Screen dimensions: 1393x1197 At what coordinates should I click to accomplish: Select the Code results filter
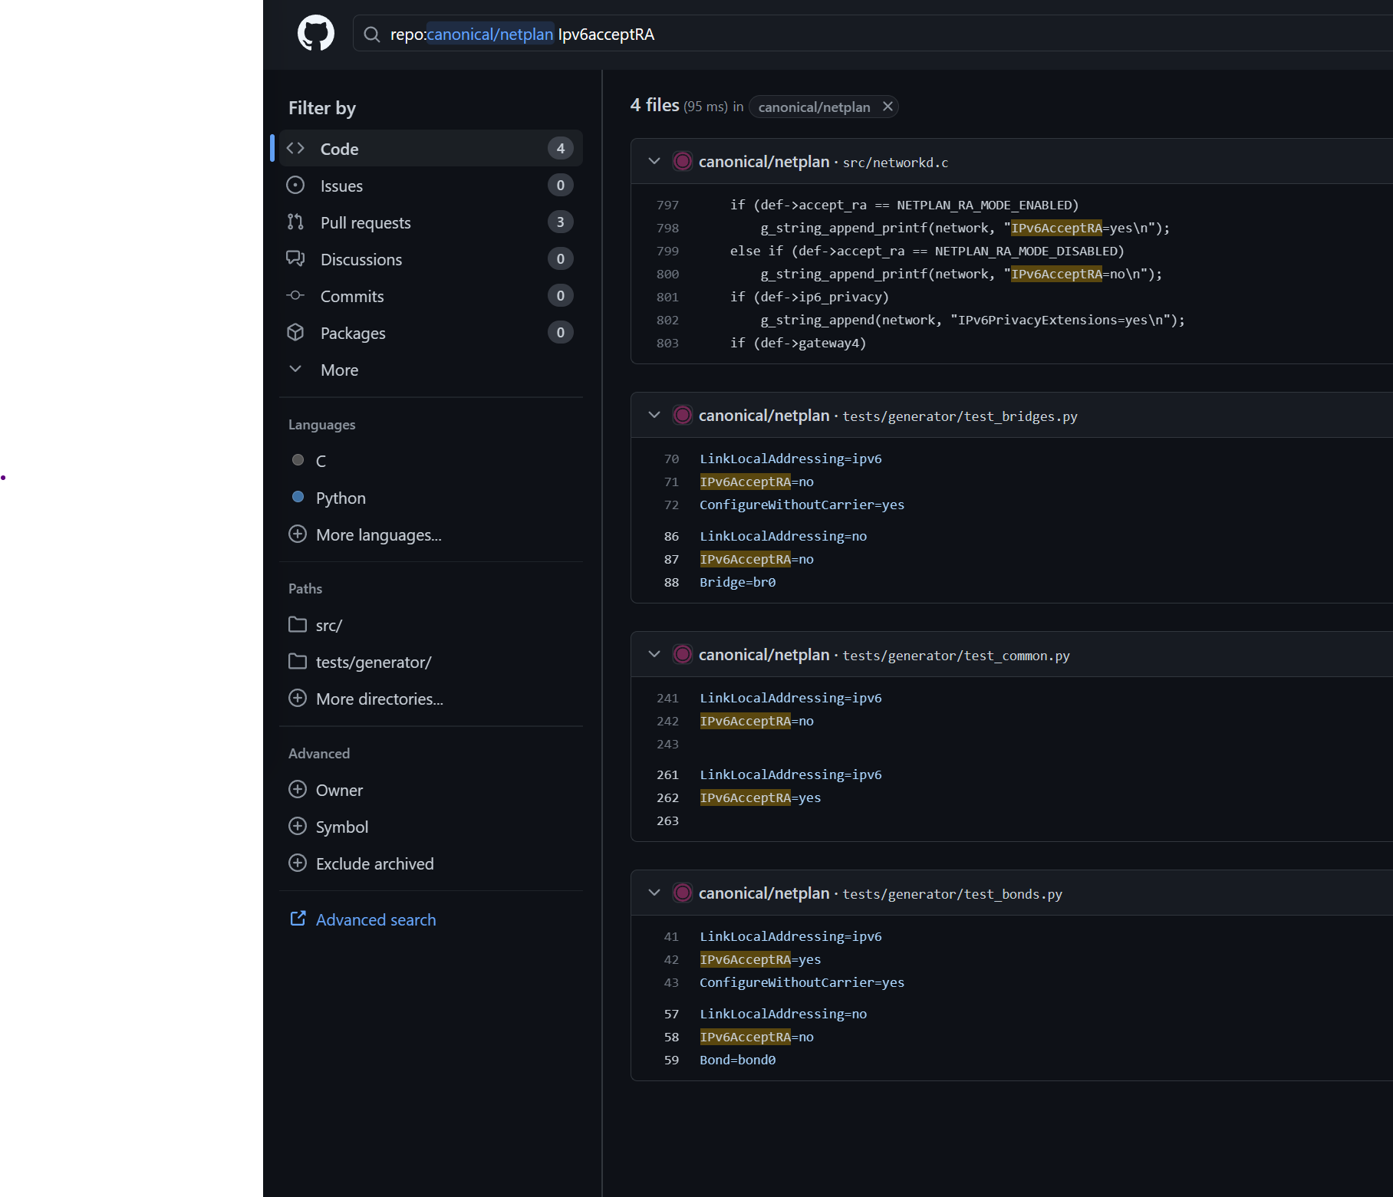coord(339,149)
